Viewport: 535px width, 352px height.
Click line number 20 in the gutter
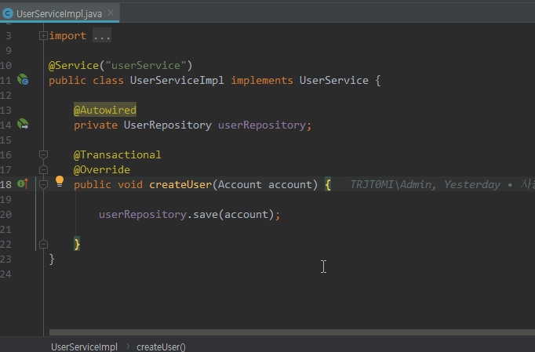[5, 214]
